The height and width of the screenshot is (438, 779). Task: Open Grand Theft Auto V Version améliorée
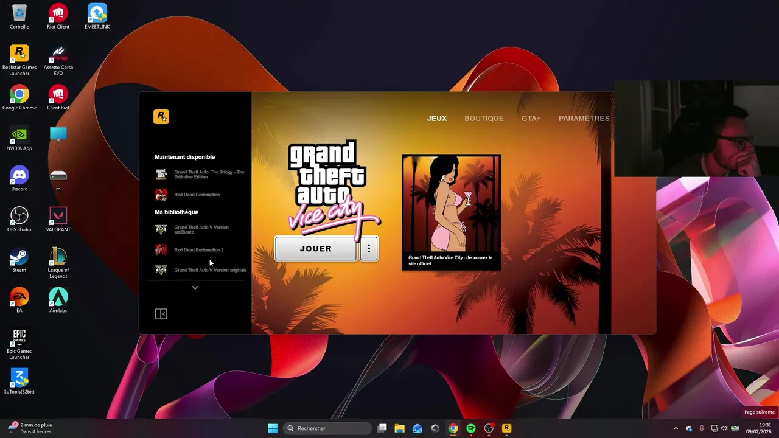(193, 229)
